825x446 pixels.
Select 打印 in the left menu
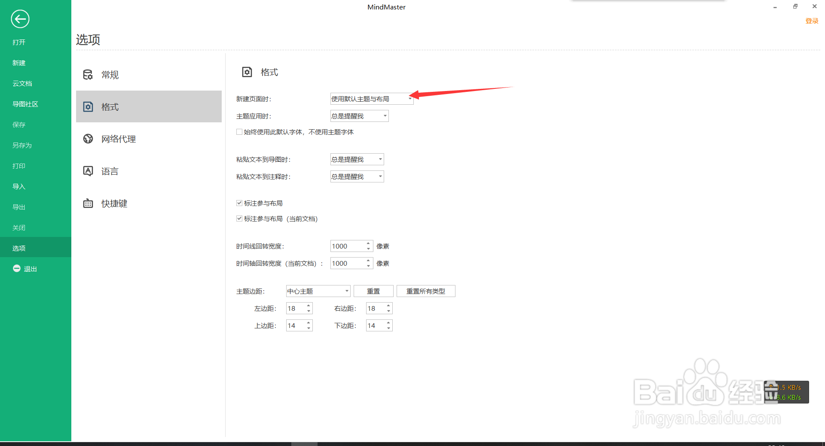point(19,166)
